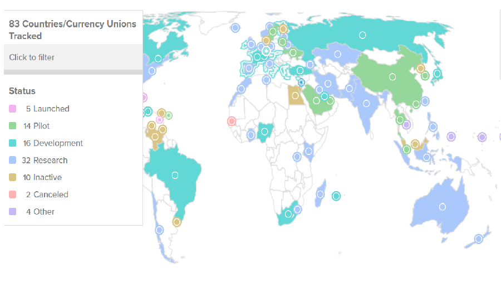Filter map by '10 Inactive' status
The width and height of the screenshot is (501, 282).
(x=42, y=177)
